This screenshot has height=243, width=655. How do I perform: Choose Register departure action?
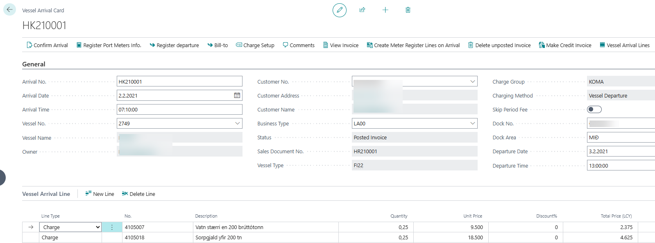click(x=174, y=45)
